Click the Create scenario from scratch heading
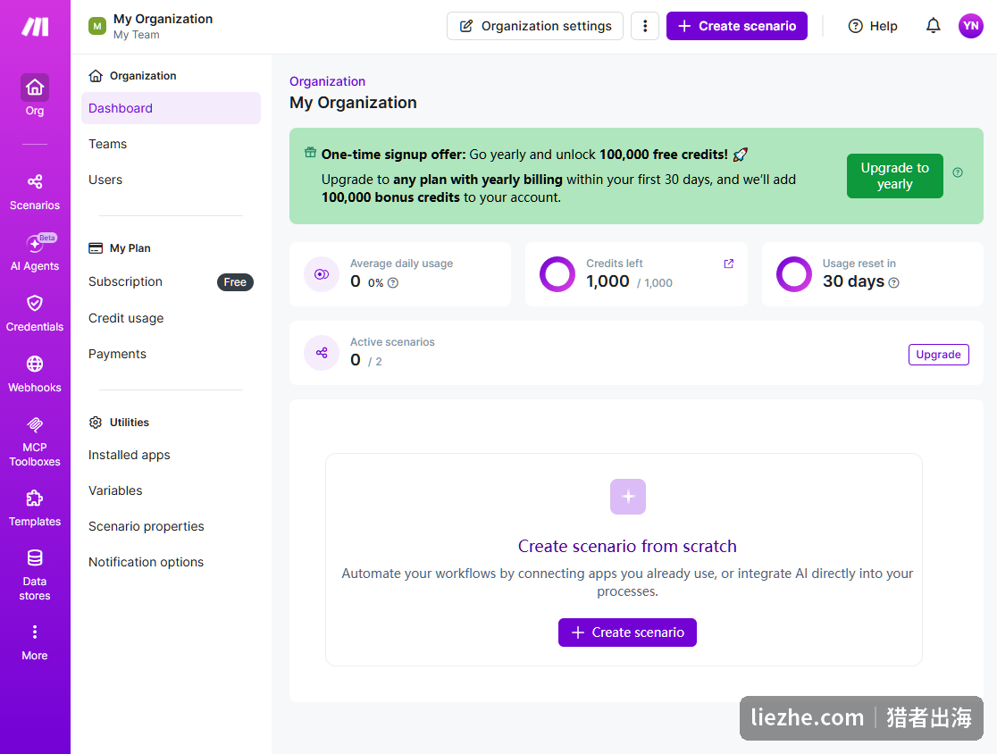Viewport: 997px width, 754px height. click(x=627, y=546)
